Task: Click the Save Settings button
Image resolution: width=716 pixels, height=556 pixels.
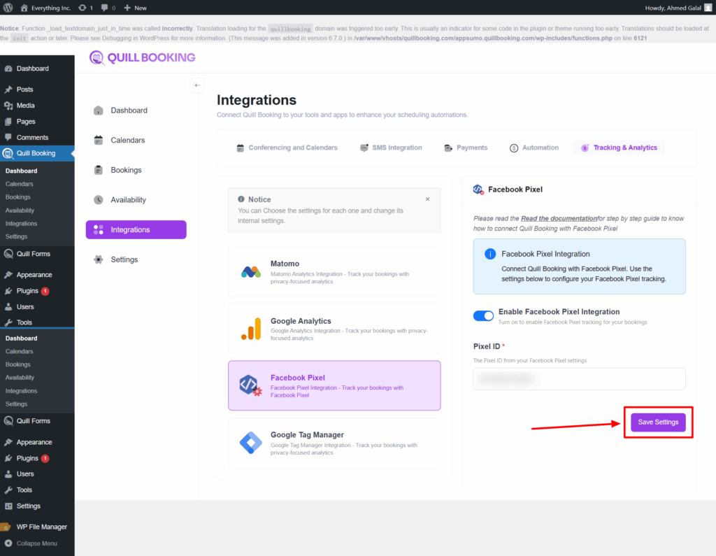Action: (x=658, y=422)
